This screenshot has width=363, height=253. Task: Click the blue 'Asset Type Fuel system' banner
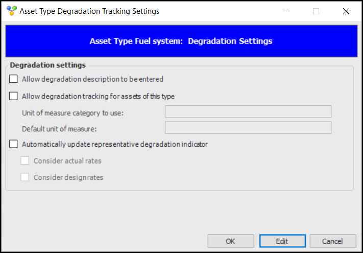coord(181,41)
